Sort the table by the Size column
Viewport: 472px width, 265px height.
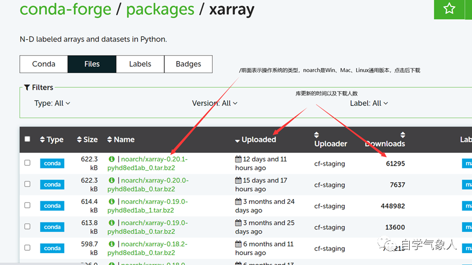(87, 140)
